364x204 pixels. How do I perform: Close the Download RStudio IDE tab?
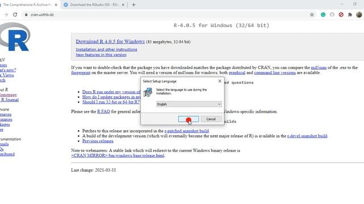[123, 5]
